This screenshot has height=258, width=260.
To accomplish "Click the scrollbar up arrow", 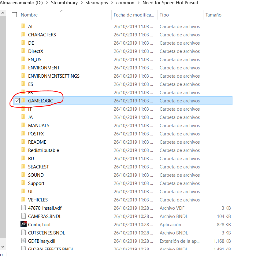I will pos(3,13).
